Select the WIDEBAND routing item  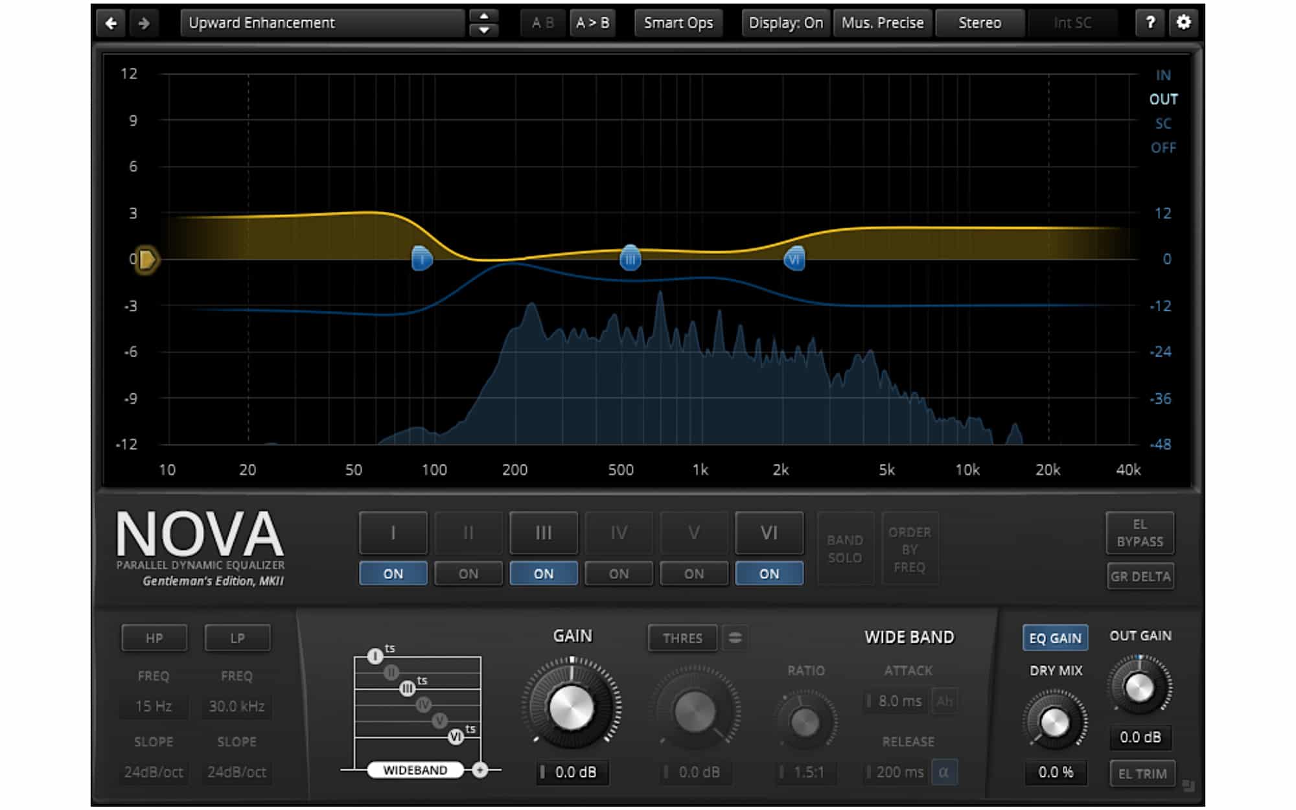coord(415,770)
